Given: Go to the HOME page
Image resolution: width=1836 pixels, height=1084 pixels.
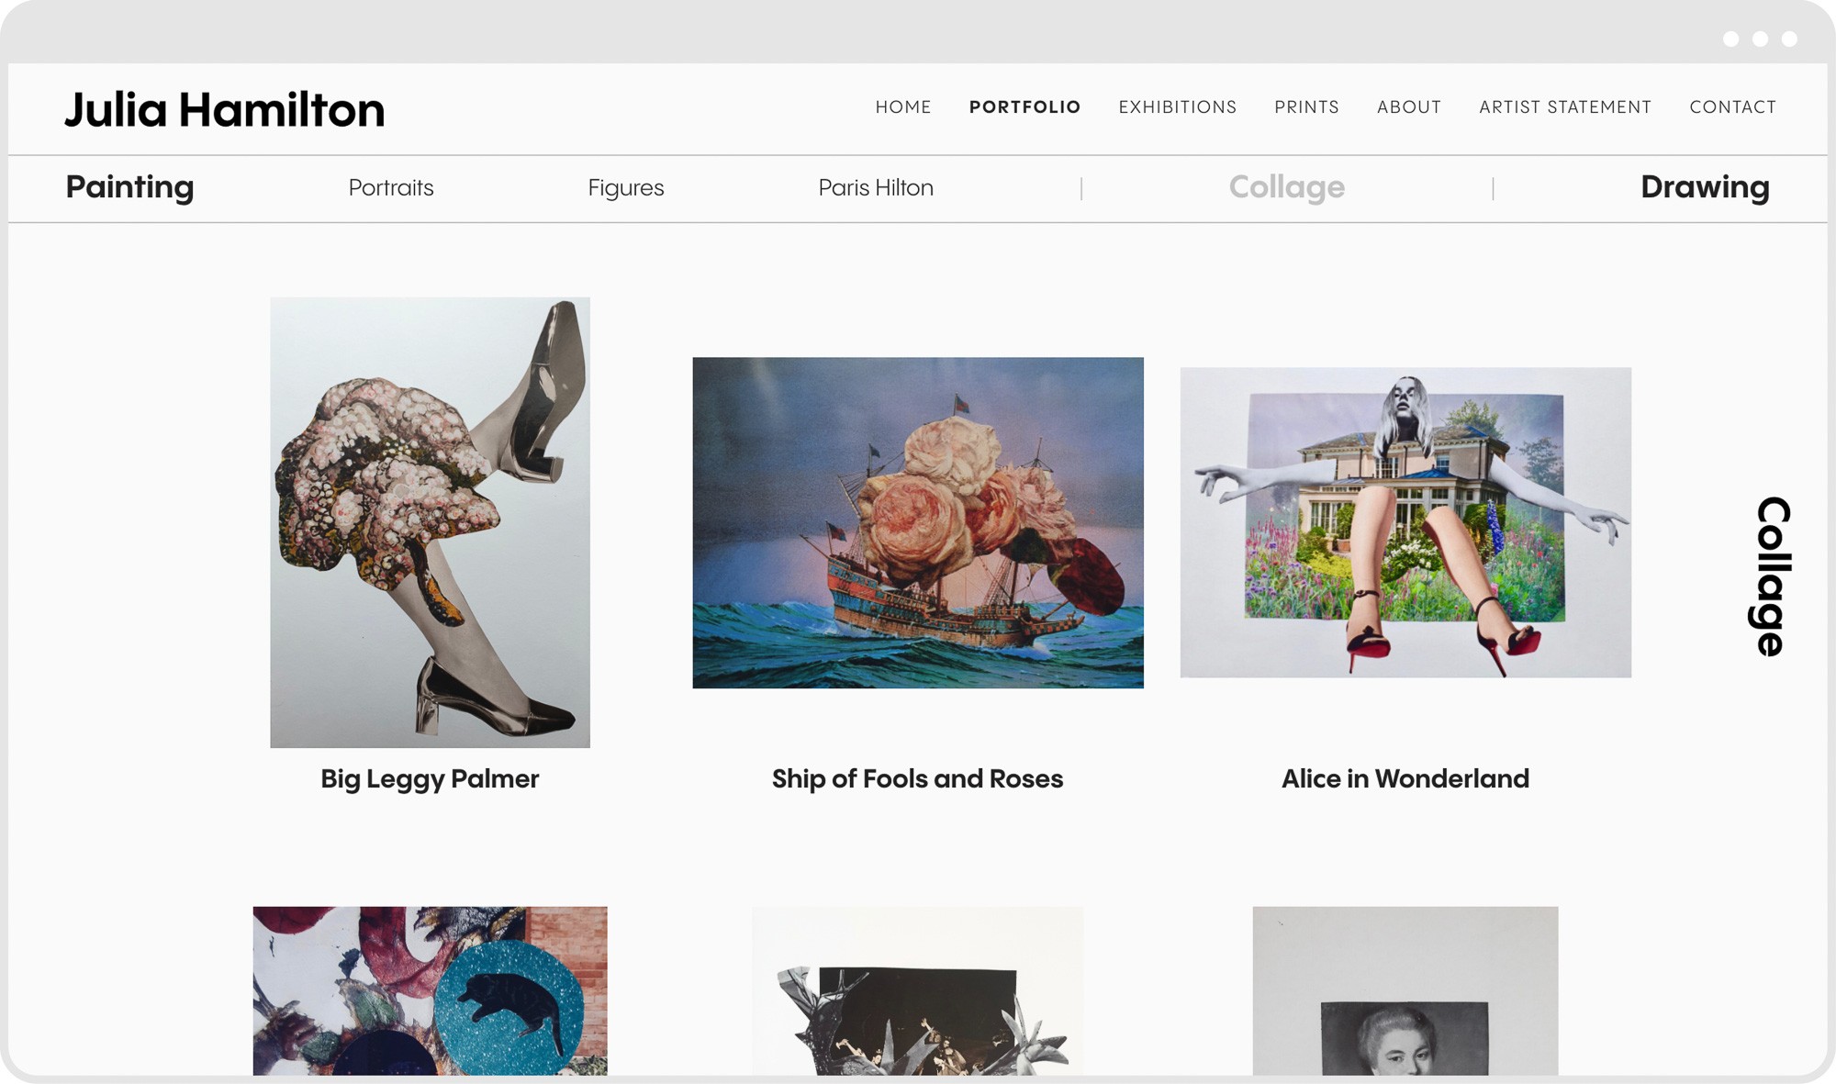Looking at the screenshot, I should (x=903, y=107).
